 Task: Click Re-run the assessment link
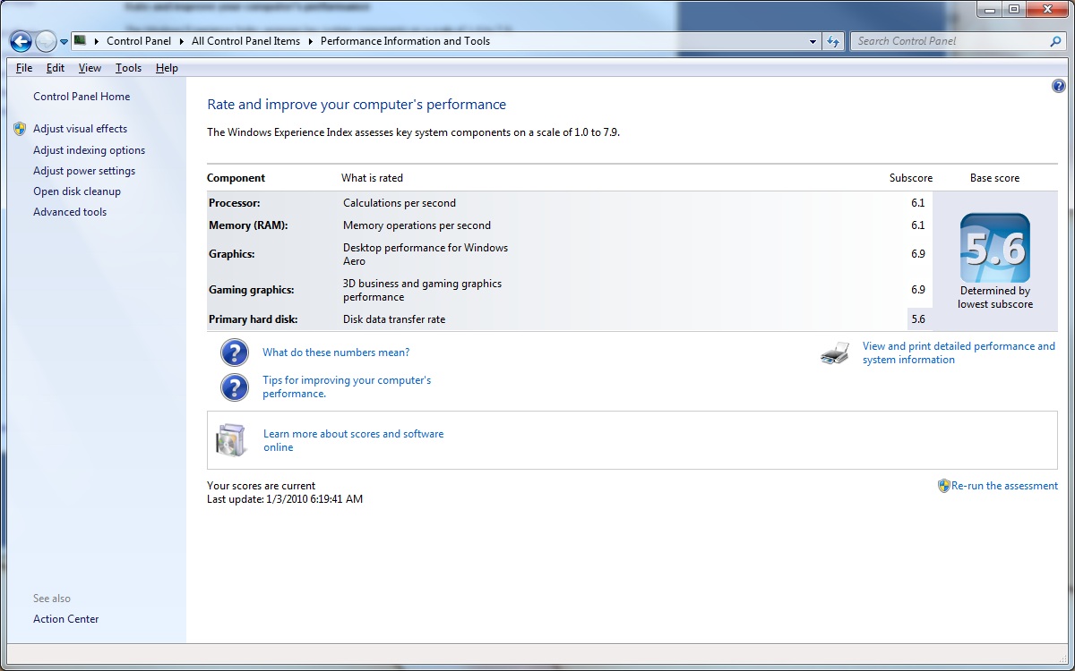tap(1004, 486)
